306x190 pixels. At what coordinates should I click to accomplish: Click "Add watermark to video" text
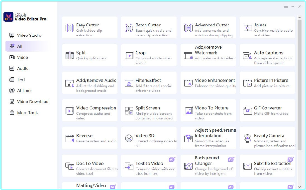[x=215, y=58]
